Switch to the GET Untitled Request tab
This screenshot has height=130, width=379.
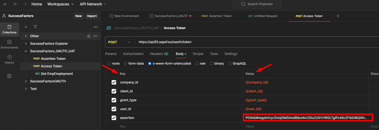263,16
